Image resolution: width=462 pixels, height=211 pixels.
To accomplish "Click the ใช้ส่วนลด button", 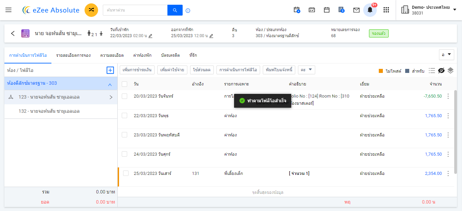I will coord(202,70).
